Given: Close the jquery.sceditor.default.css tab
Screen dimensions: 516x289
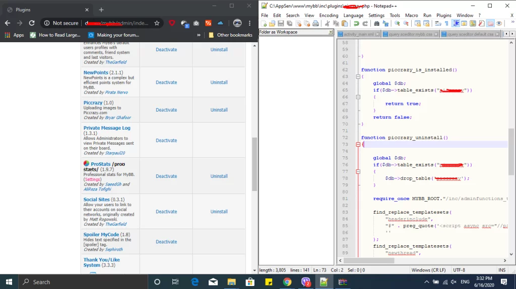Looking at the screenshot, I should click(497, 34).
